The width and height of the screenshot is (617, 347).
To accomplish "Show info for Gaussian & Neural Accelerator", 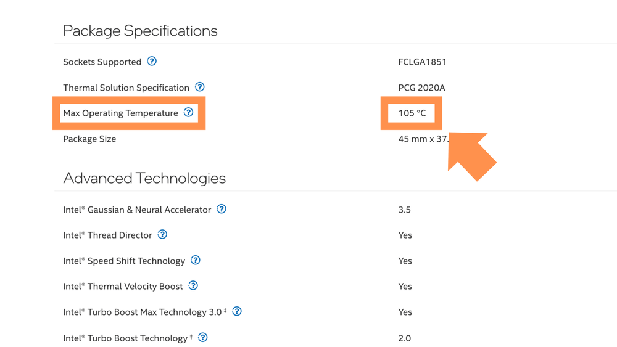I will tap(222, 209).
